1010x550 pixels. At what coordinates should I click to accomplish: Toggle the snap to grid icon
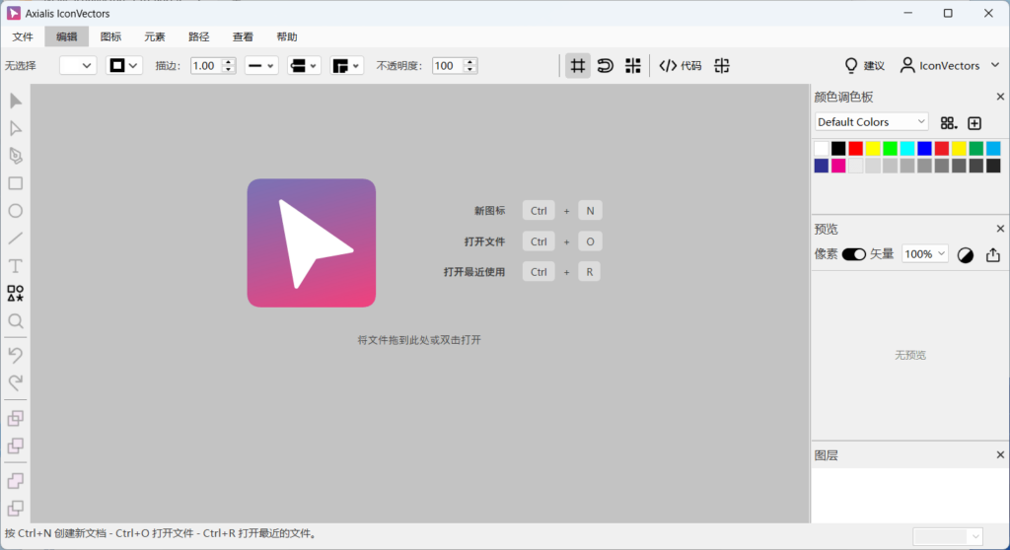click(x=633, y=66)
